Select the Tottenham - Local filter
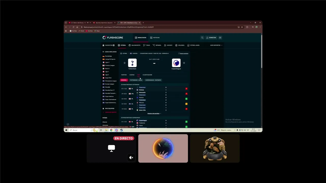The width and height of the screenshot is (326, 183). 136,80
